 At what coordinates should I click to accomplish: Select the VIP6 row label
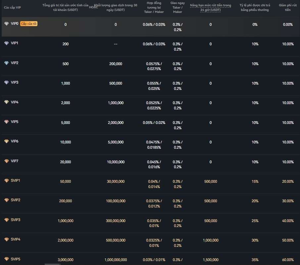(x=15, y=141)
